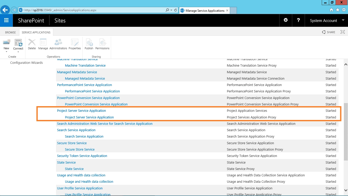Select the Project Application Services type text
The image size is (348, 196).
pos(247,111)
